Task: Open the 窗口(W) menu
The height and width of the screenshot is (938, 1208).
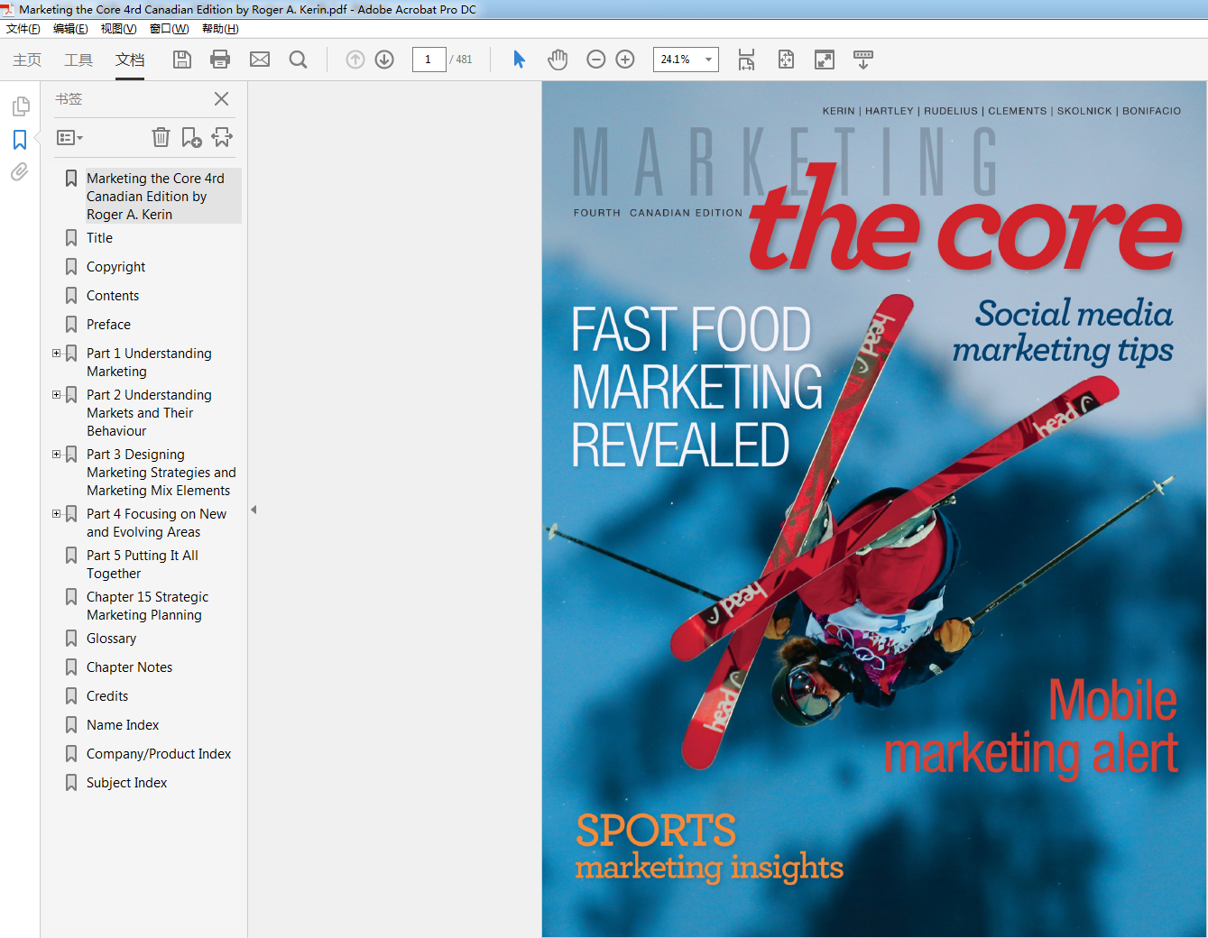Action: pyautogui.click(x=169, y=29)
